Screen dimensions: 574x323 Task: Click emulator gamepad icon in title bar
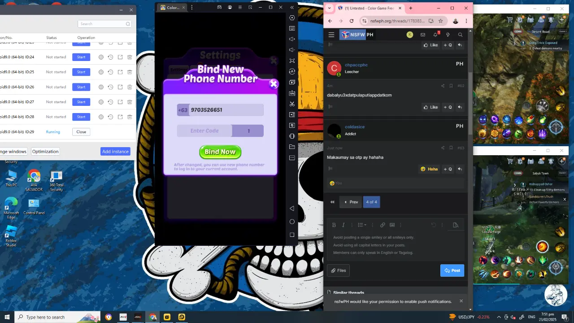click(219, 7)
